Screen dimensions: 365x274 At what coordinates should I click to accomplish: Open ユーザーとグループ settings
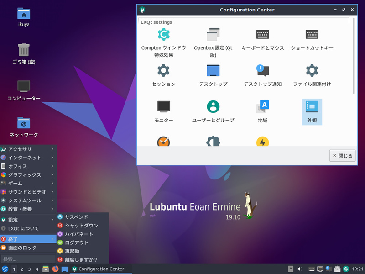[x=213, y=106]
